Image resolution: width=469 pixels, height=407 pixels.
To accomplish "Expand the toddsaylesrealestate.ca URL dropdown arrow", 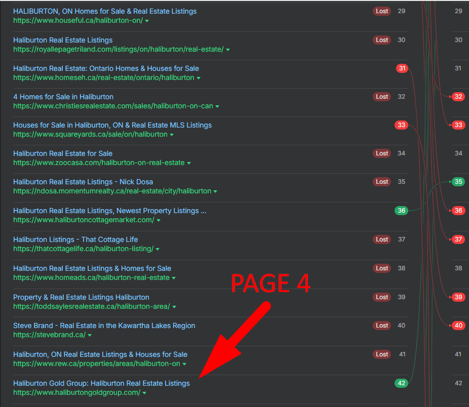I will pos(174,307).
